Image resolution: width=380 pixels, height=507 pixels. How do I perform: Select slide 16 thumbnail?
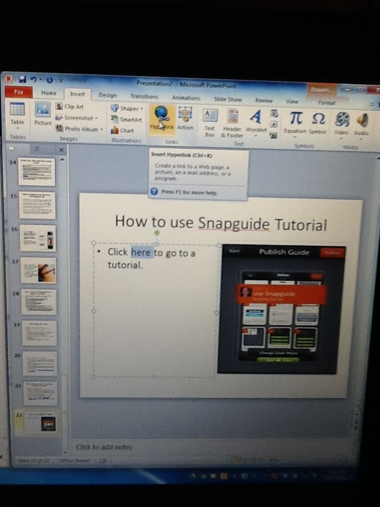(x=38, y=238)
